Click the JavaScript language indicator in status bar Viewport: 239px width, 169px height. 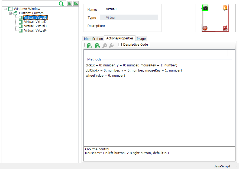pyautogui.click(x=222, y=166)
